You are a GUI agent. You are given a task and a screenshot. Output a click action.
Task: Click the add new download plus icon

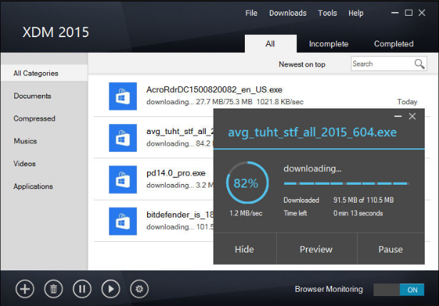(25, 289)
